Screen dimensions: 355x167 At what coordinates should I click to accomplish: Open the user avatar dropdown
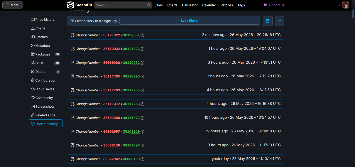(344, 5)
